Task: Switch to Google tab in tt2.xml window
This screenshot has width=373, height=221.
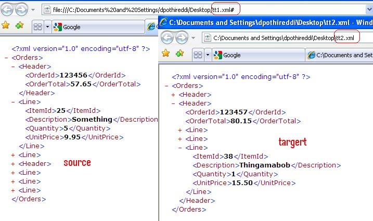Action: [x=259, y=55]
